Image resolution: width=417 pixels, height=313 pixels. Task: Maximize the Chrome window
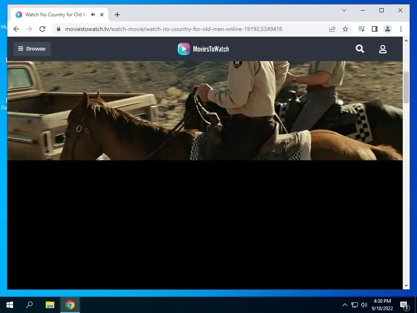(x=381, y=10)
